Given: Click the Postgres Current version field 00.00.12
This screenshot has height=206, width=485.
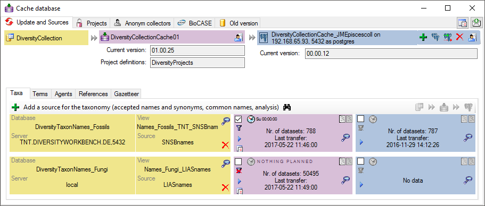Looking at the screenshot, I should pyautogui.click(x=391, y=53).
